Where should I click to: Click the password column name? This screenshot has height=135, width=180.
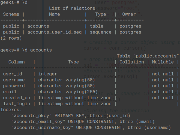click(x=14, y=86)
